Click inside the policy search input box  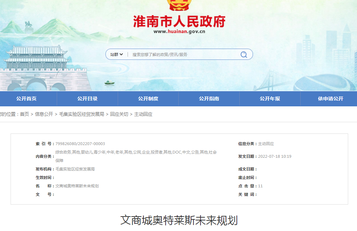click(x=176, y=54)
